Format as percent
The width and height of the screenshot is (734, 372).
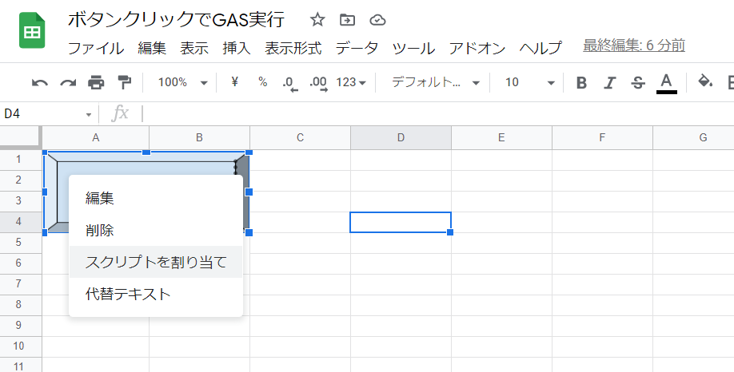(x=262, y=82)
